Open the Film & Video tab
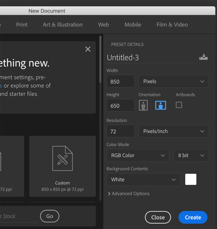The image size is (217, 229). point(172,25)
